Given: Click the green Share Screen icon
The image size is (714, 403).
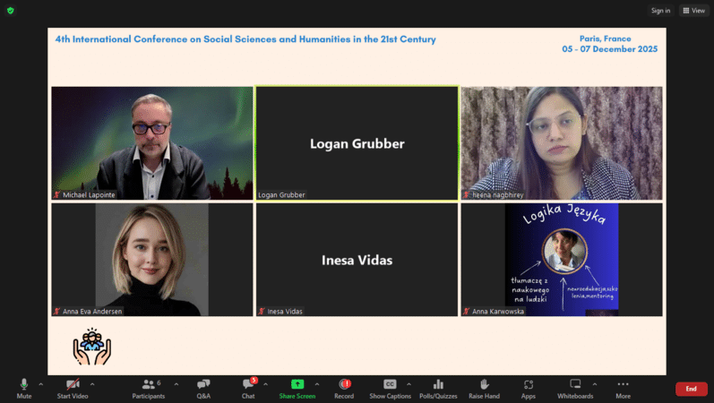Looking at the screenshot, I should 297,384.
